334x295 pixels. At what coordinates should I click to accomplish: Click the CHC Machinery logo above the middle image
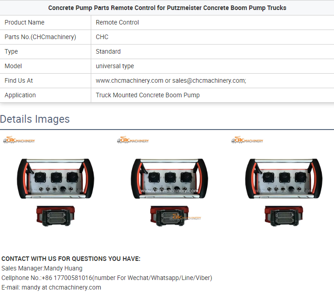133,140
